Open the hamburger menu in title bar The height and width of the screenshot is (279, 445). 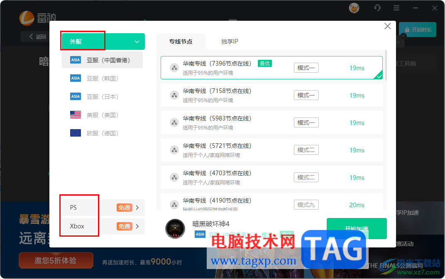(396, 8)
